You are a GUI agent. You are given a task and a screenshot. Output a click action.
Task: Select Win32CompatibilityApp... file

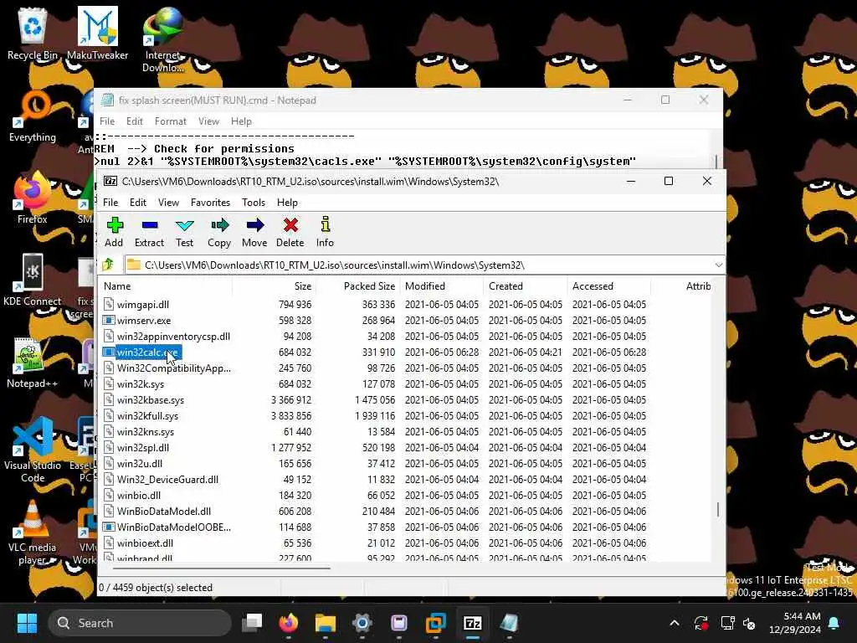coord(174,368)
